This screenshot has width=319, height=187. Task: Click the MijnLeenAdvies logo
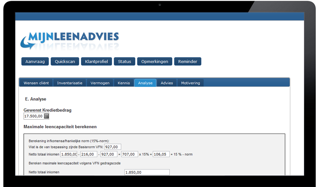(x=69, y=40)
